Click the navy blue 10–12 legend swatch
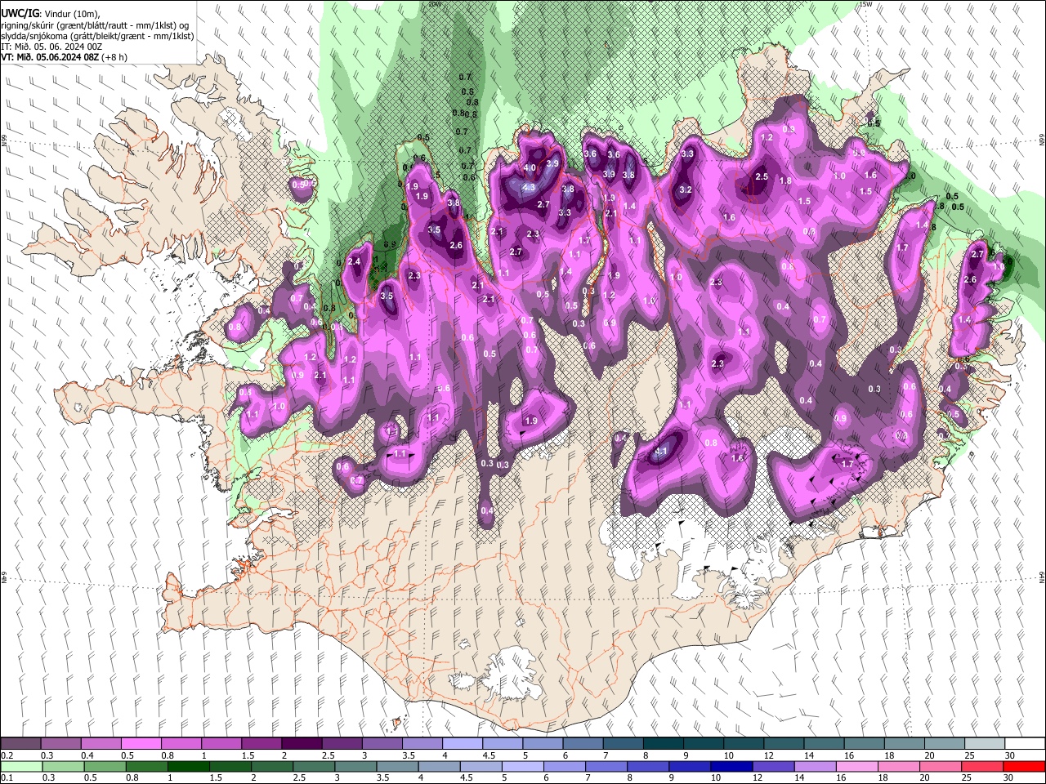 (x=731, y=766)
